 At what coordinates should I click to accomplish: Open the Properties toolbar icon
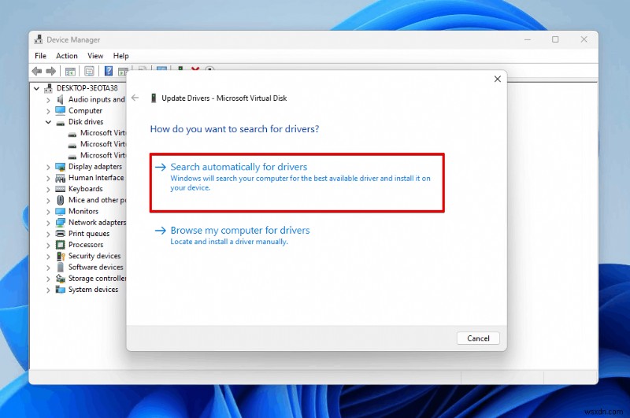[89, 72]
